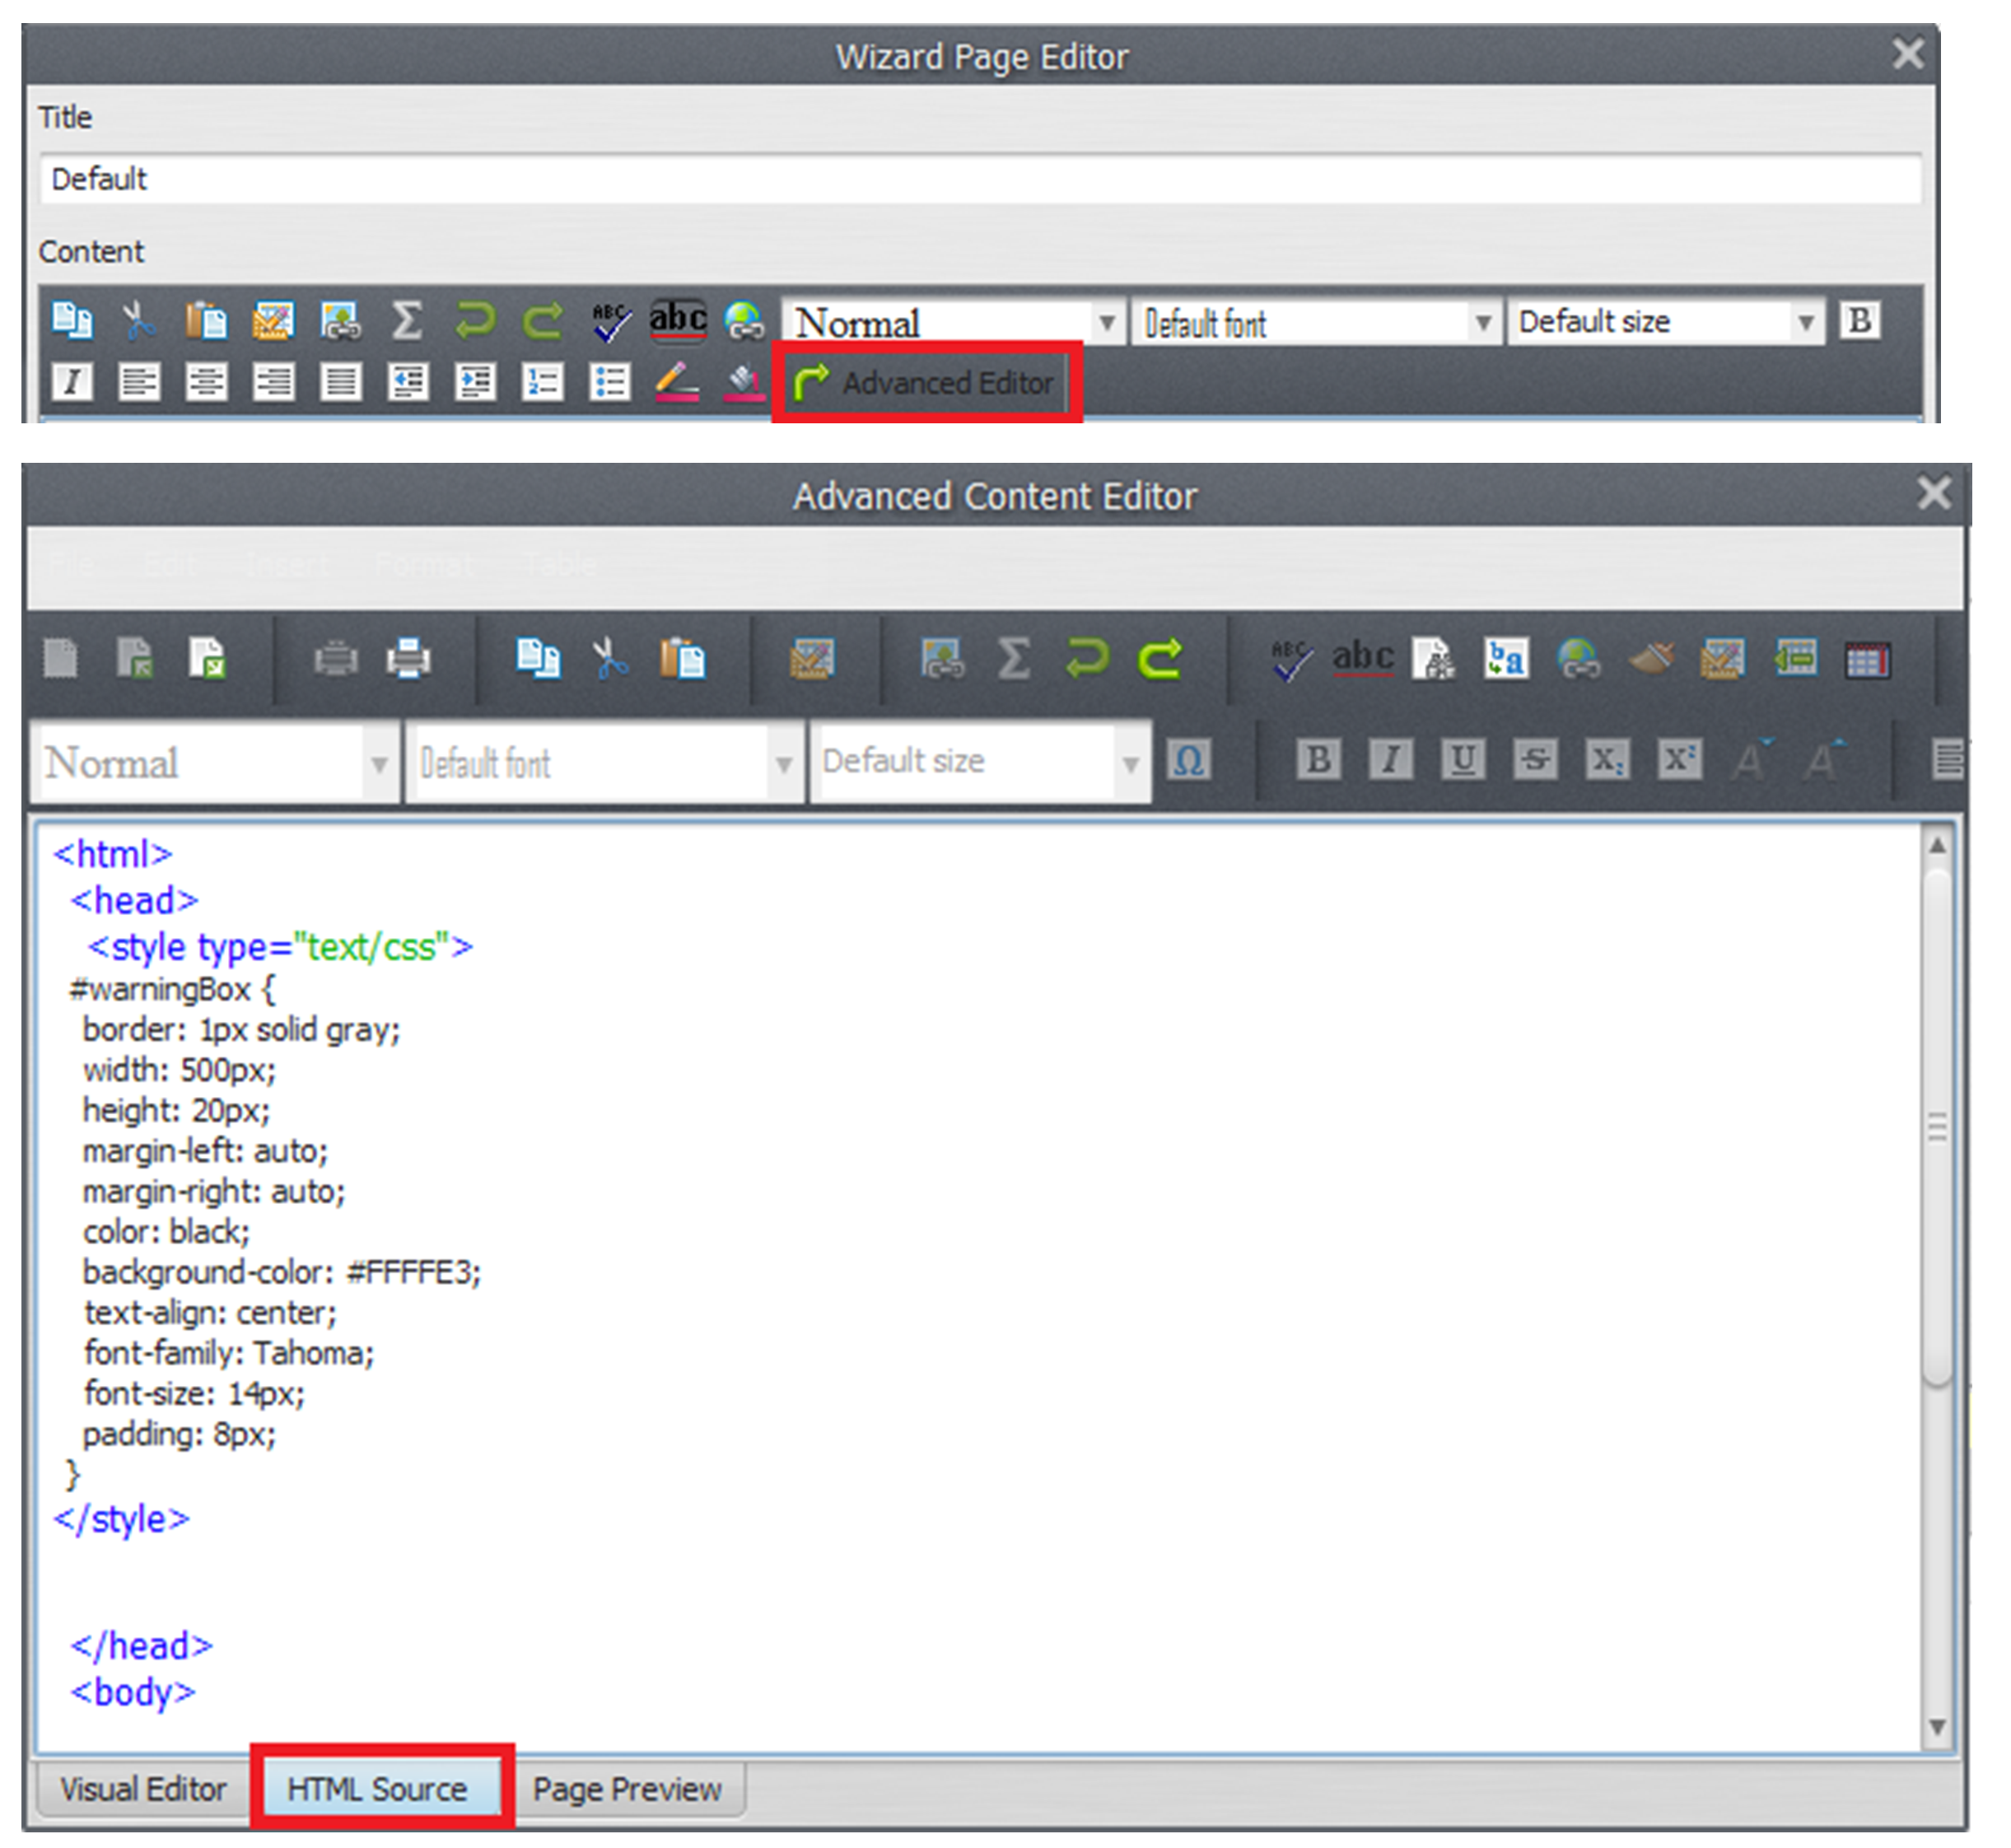This screenshot has width=2011, height=1848.
Task: Toggle Bold in Wizard Page Editor toolbar
Action: [x=1859, y=322]
